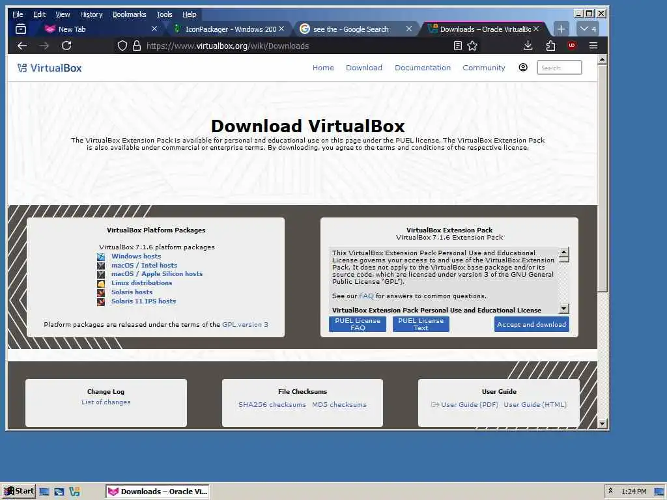The width and height of the screenshot is (667, 500).
Task: Open the Community navigation link
Action: click(x=484, y=68)
